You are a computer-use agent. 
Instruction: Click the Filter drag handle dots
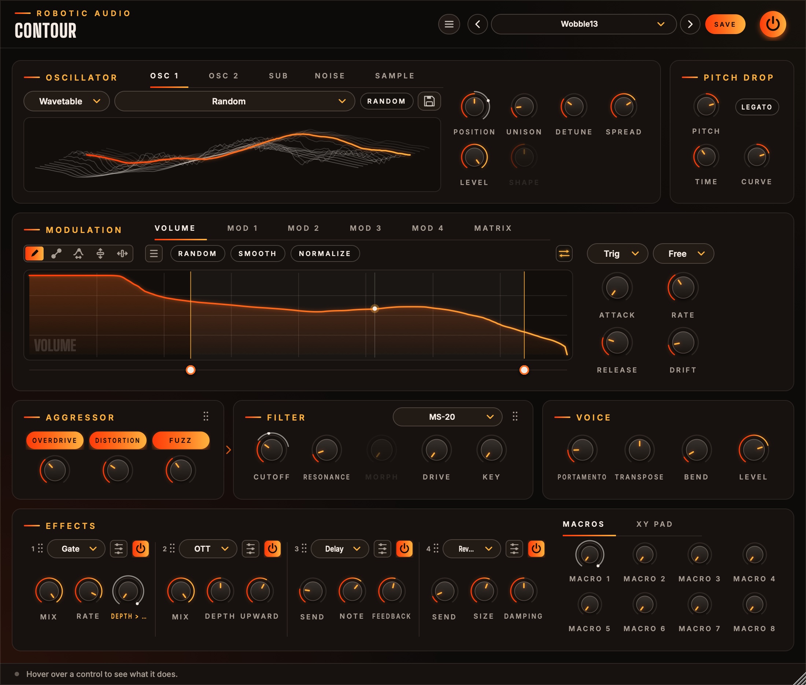pos(515,416)
